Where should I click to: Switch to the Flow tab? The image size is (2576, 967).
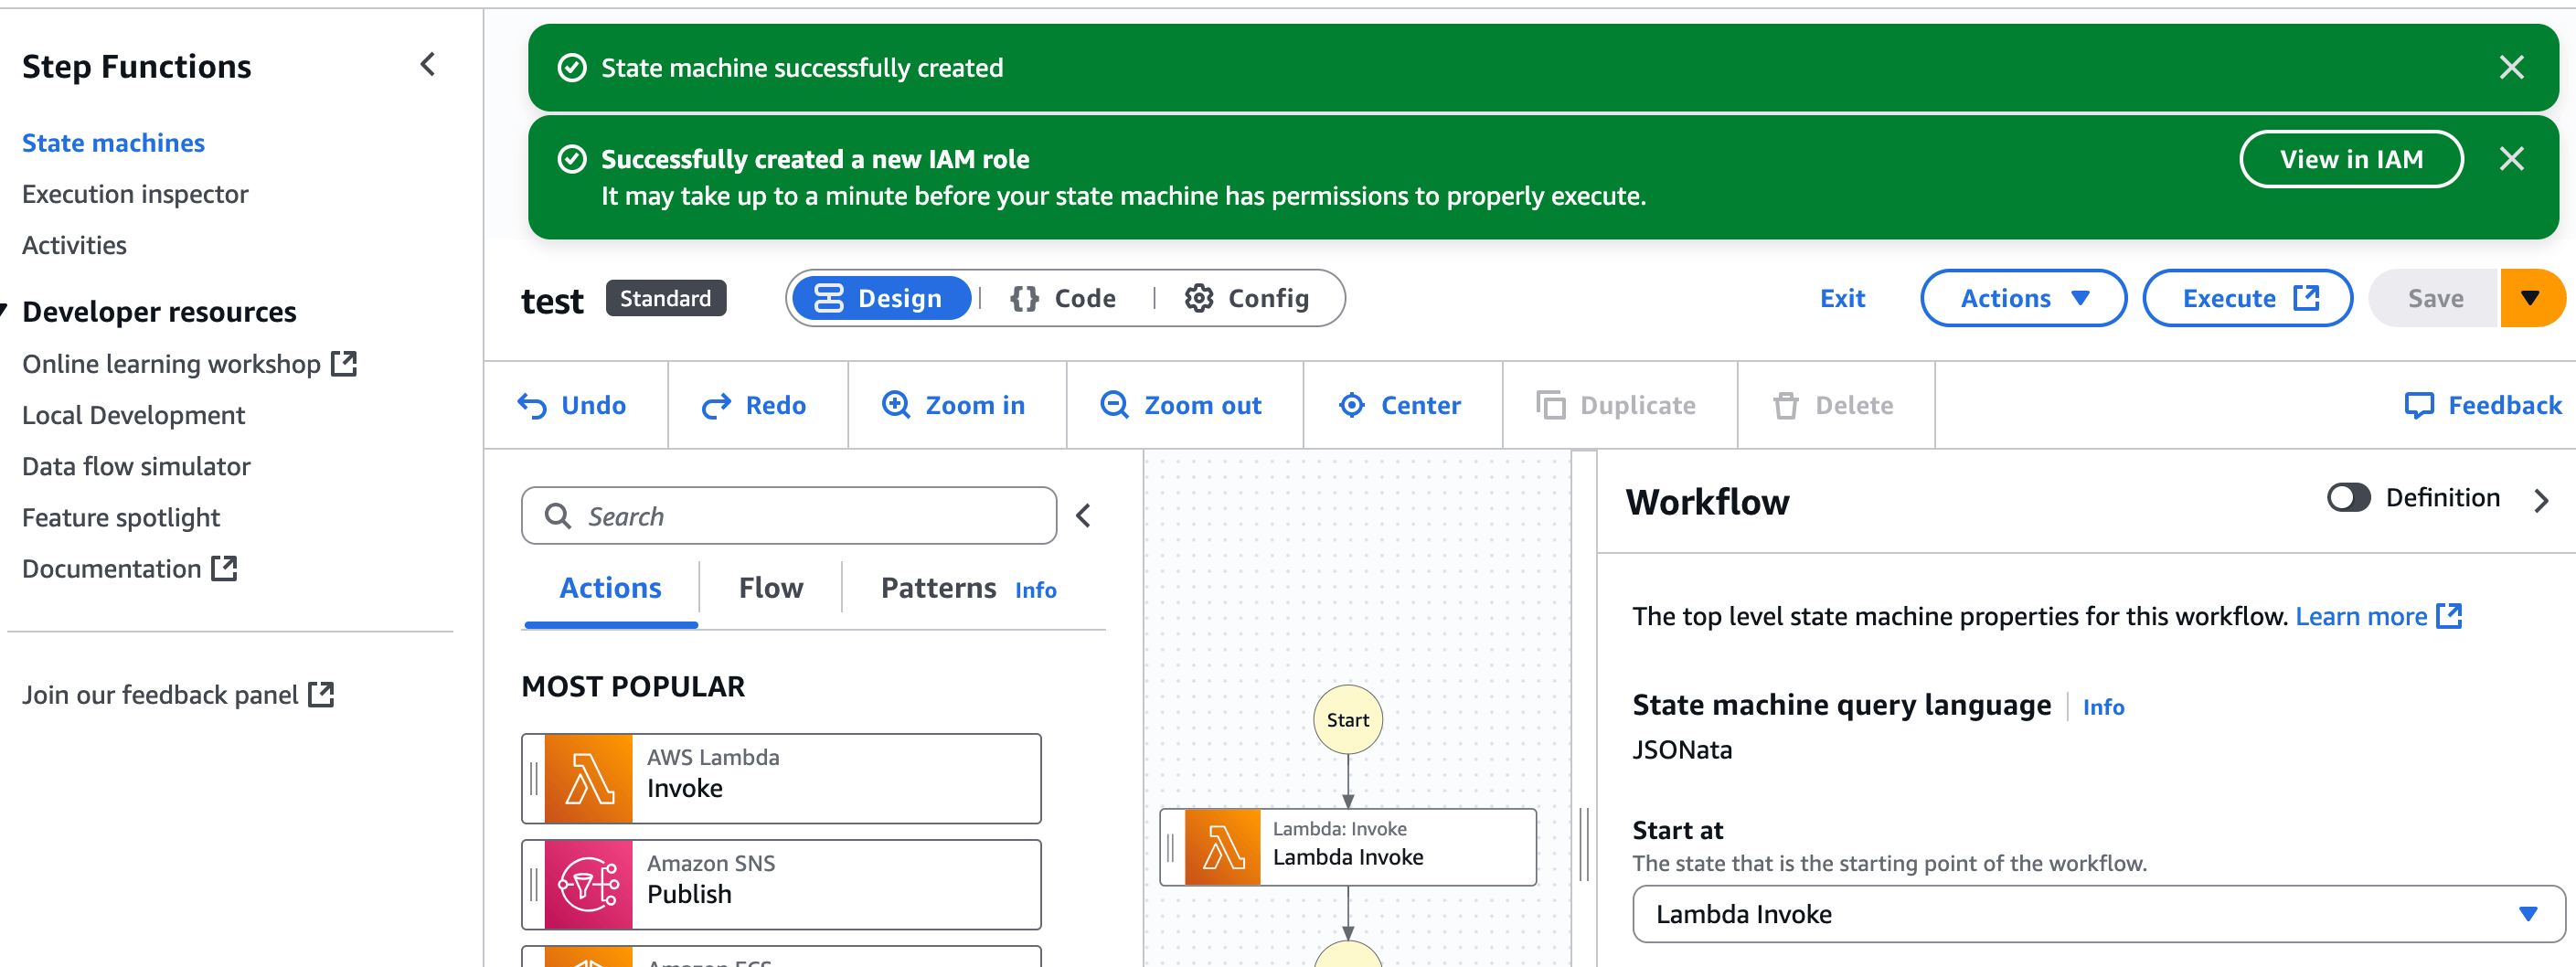[x=770, y=588]
